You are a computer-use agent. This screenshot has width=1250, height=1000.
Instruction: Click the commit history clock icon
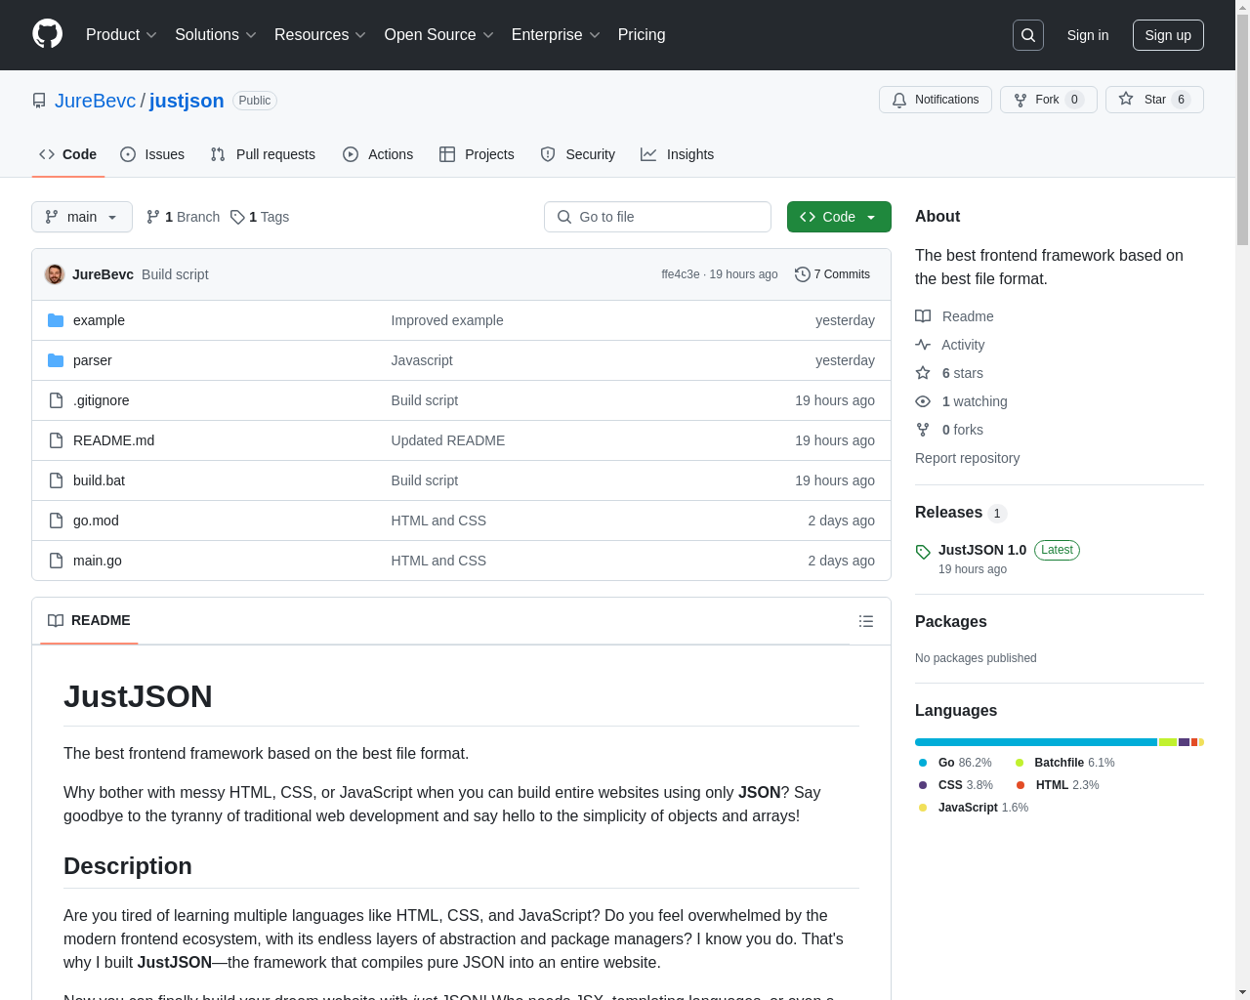[803, 274]
